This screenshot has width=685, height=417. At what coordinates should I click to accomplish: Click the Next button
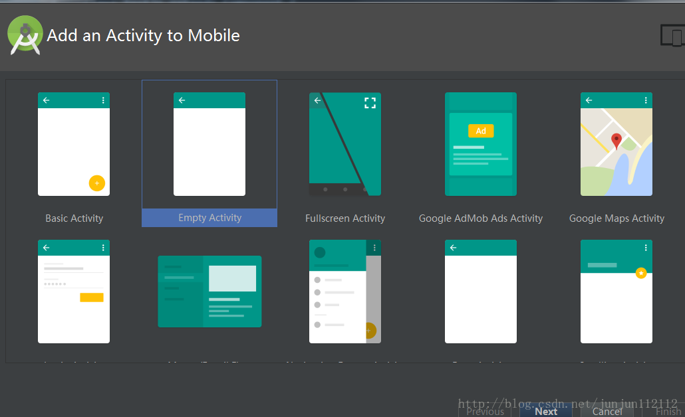tap(546, 411)
